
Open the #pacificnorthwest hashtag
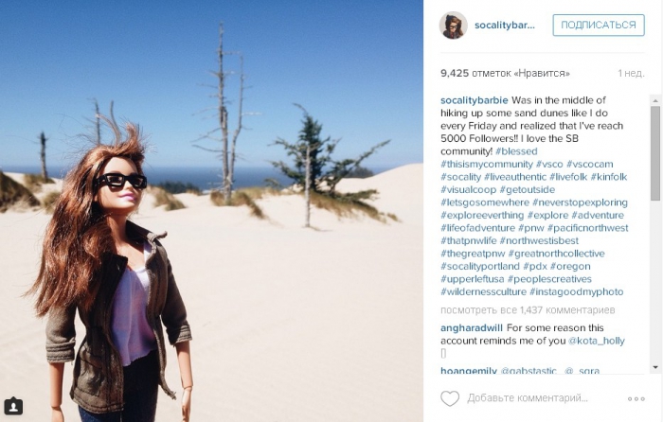pyautogui.click(x=588, y=228)
